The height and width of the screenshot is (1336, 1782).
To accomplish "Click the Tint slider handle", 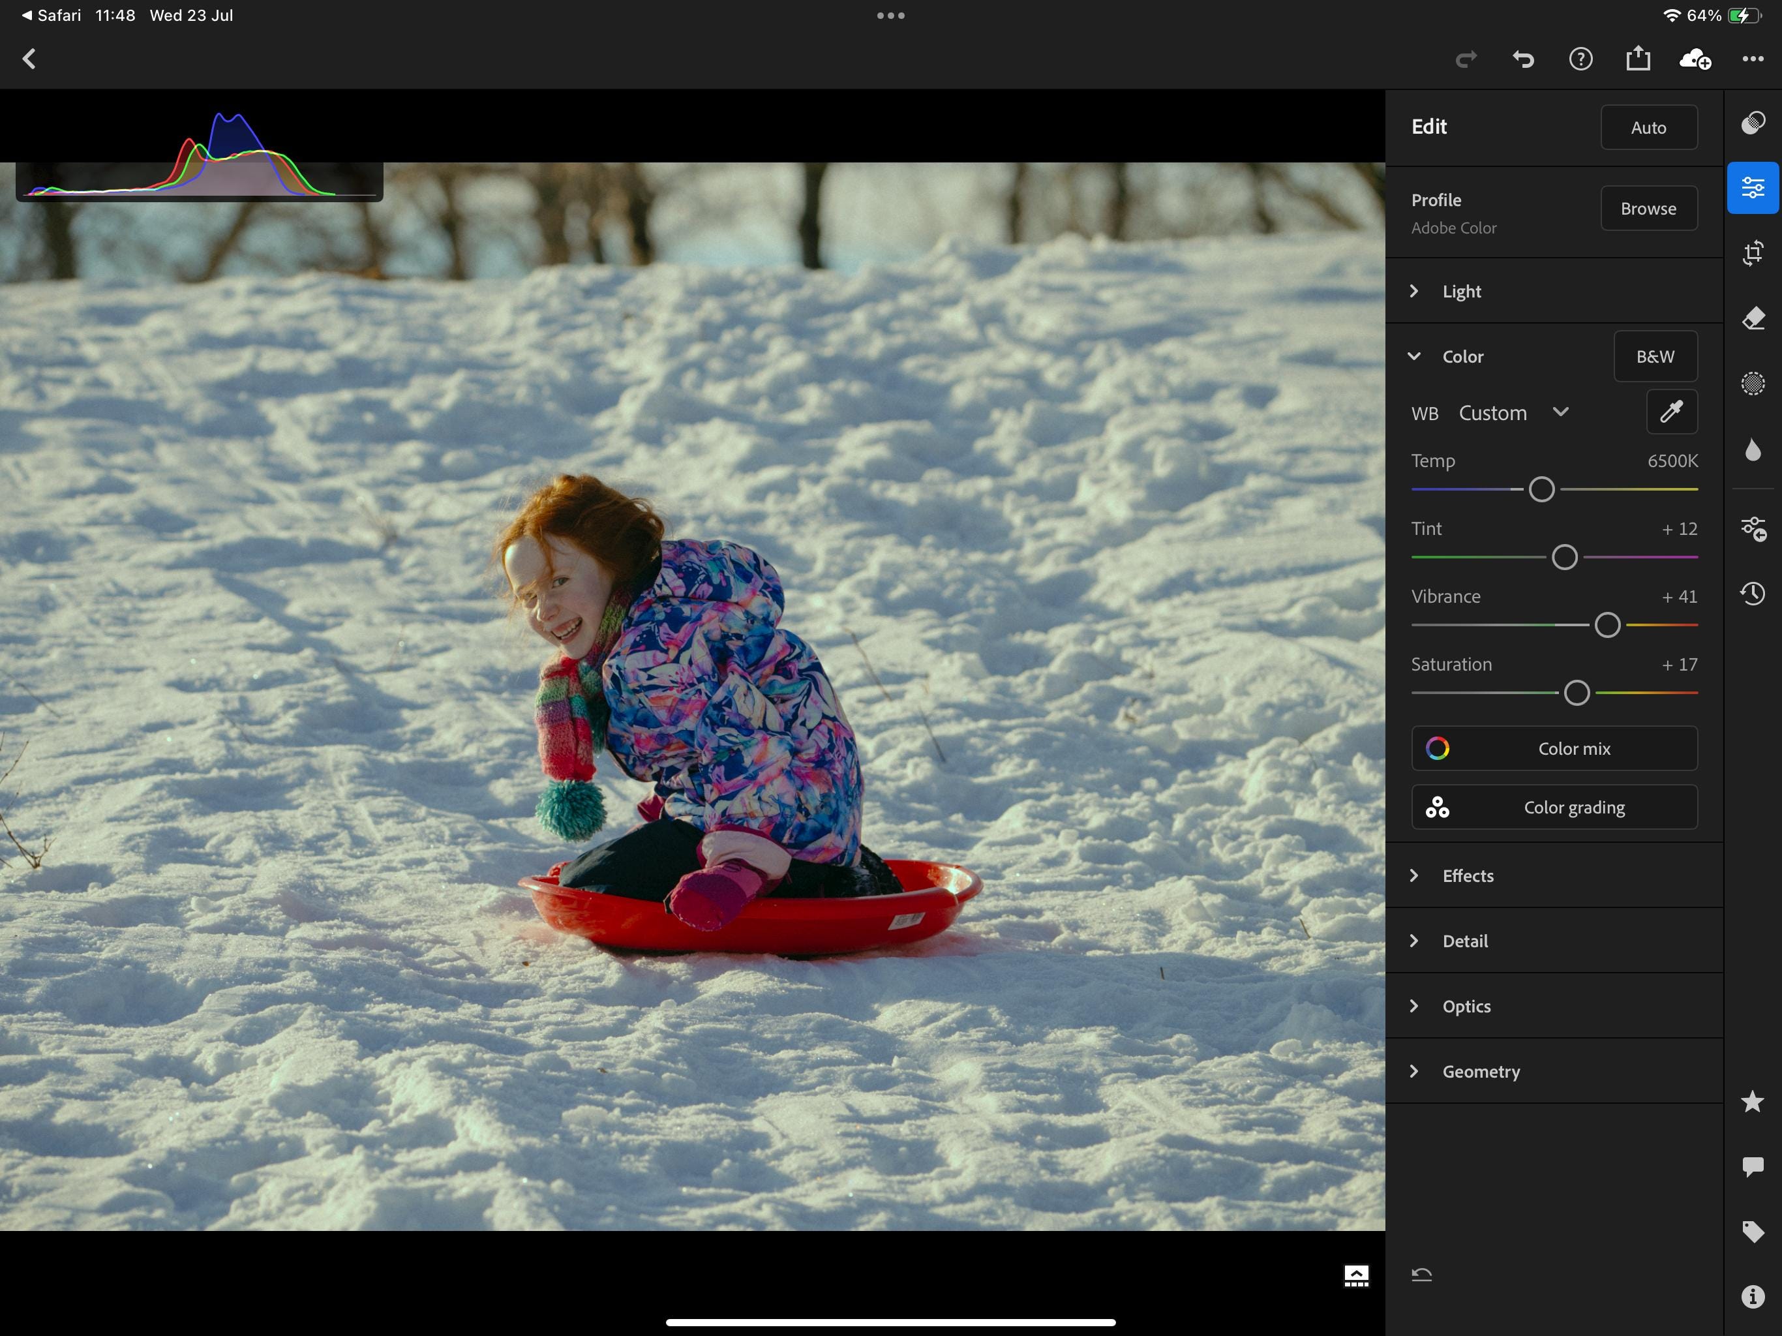I will (1565, 557).
